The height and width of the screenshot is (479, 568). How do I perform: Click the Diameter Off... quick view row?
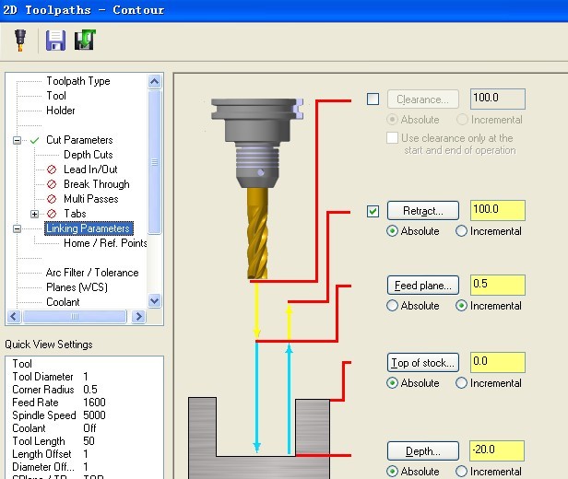coord(50,467)
